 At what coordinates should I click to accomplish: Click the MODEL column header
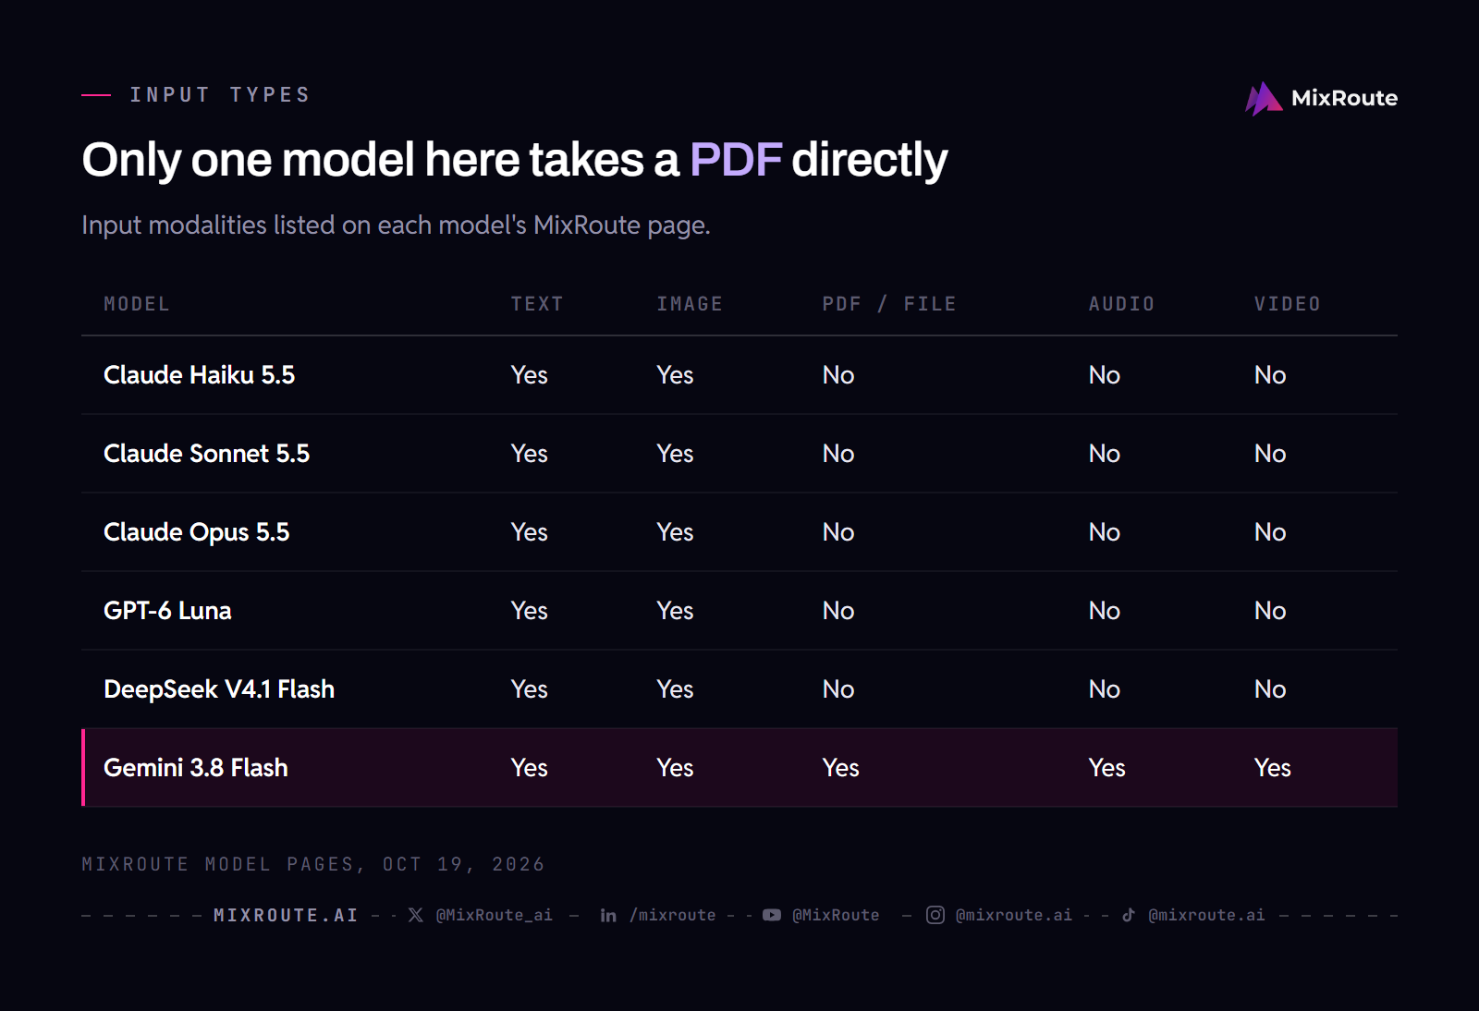(x=137, y=304)
